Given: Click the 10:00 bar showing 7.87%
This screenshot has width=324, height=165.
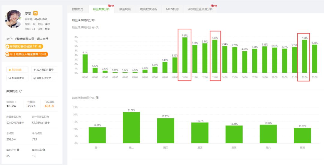Looking at the screenshot, I should coord(185,55).
